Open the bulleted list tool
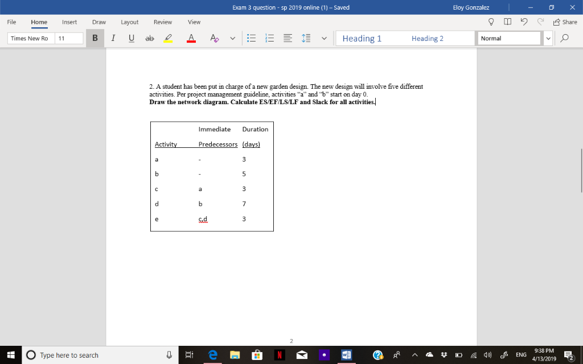The image size is (583, 364). (252, 38)
